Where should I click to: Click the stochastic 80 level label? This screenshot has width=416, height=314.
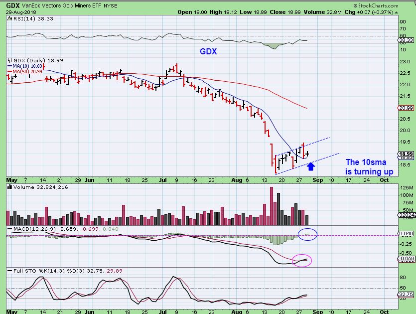coord(403,278)
